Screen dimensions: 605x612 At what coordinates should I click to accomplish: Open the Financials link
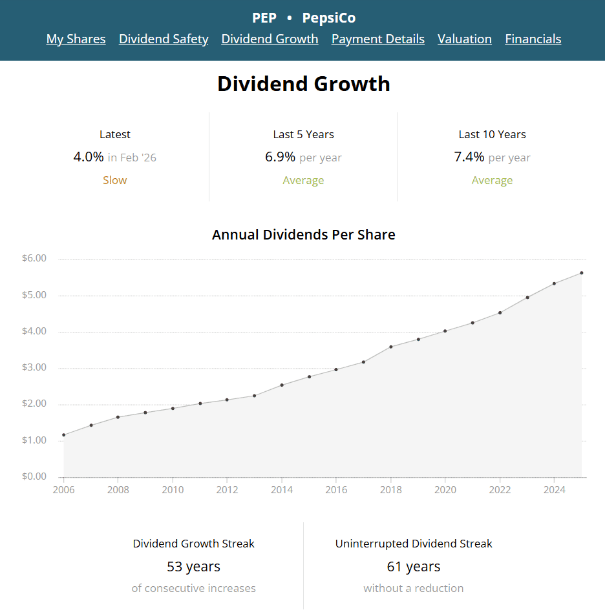pyautogui.click(x=533, y=39)
